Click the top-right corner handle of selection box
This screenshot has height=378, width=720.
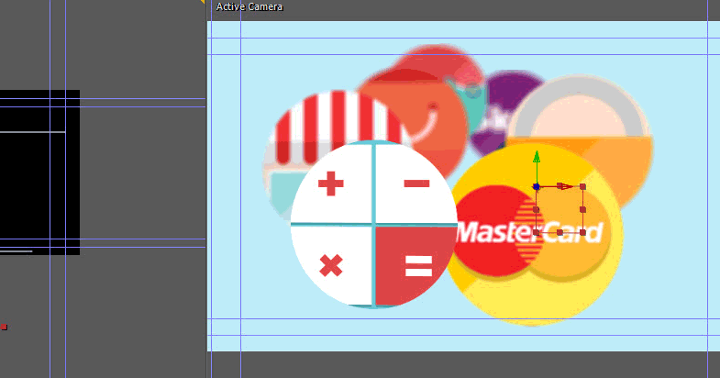(x=582, y=187)
